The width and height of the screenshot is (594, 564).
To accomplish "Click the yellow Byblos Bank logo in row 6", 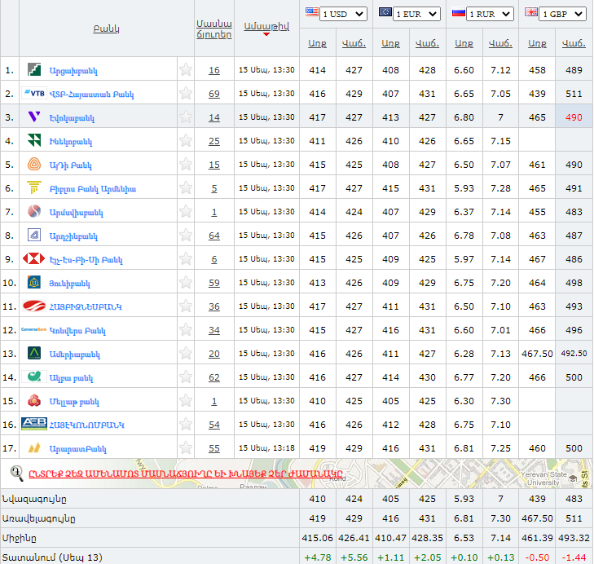I will point(34,187).
